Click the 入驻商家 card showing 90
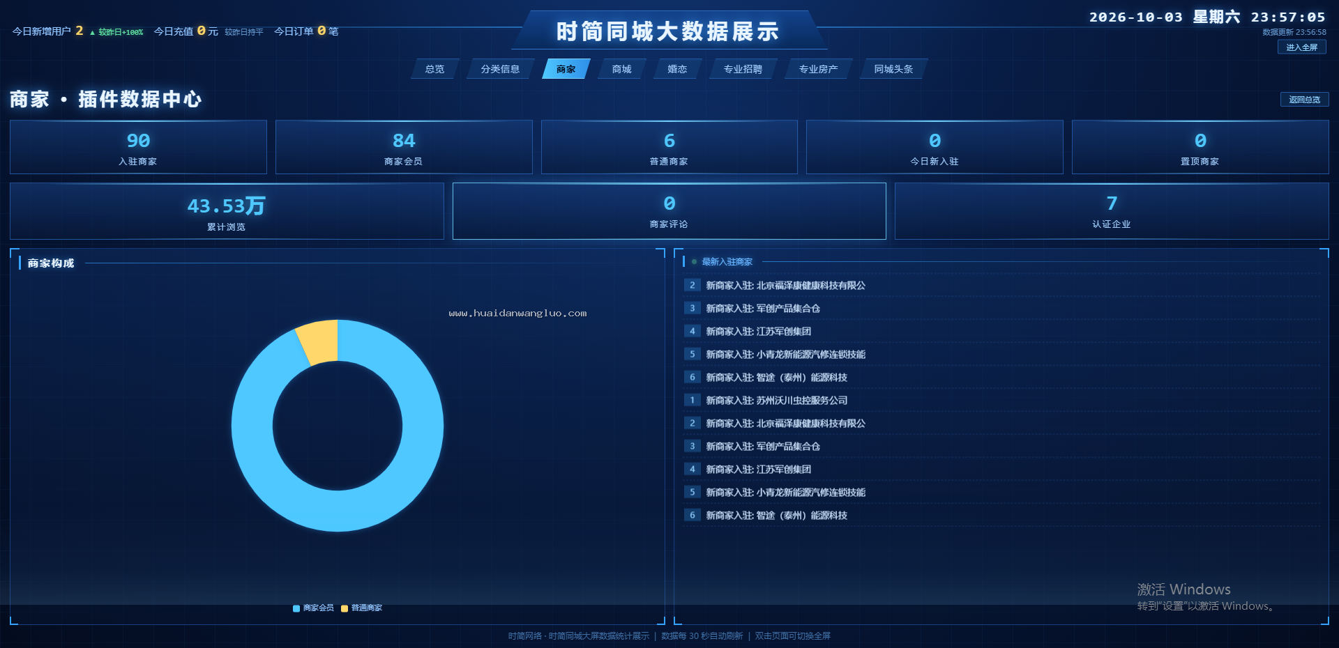This screenshot has height=648, width=1339. click(138, 147)
